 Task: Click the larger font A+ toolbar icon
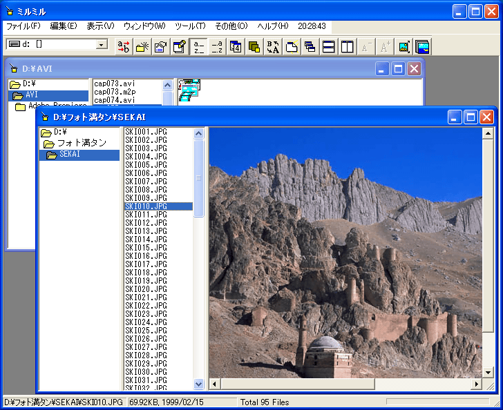coord(385,47)
